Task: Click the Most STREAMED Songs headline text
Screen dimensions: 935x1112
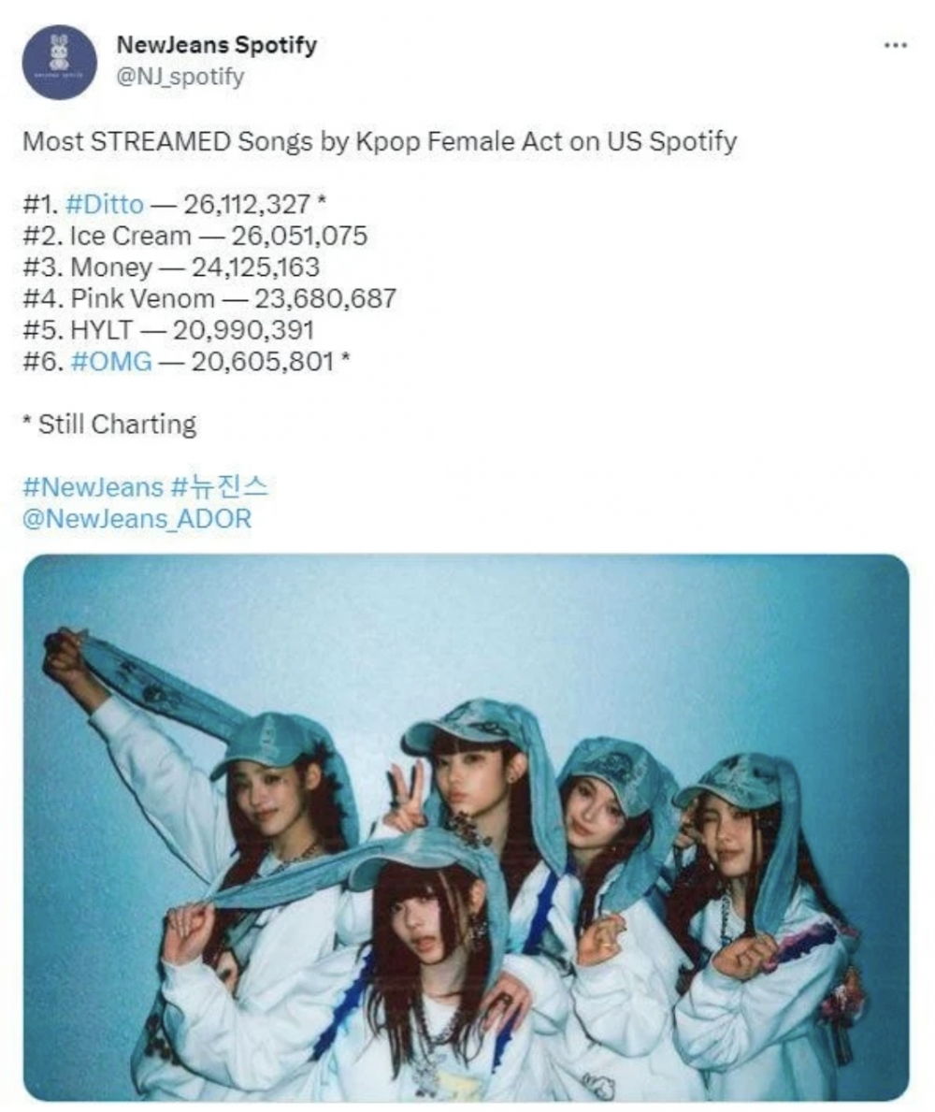Action: (380, 141)
